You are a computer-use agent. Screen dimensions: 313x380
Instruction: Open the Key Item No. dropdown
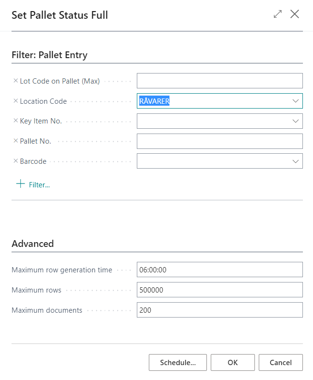[295, 121]
